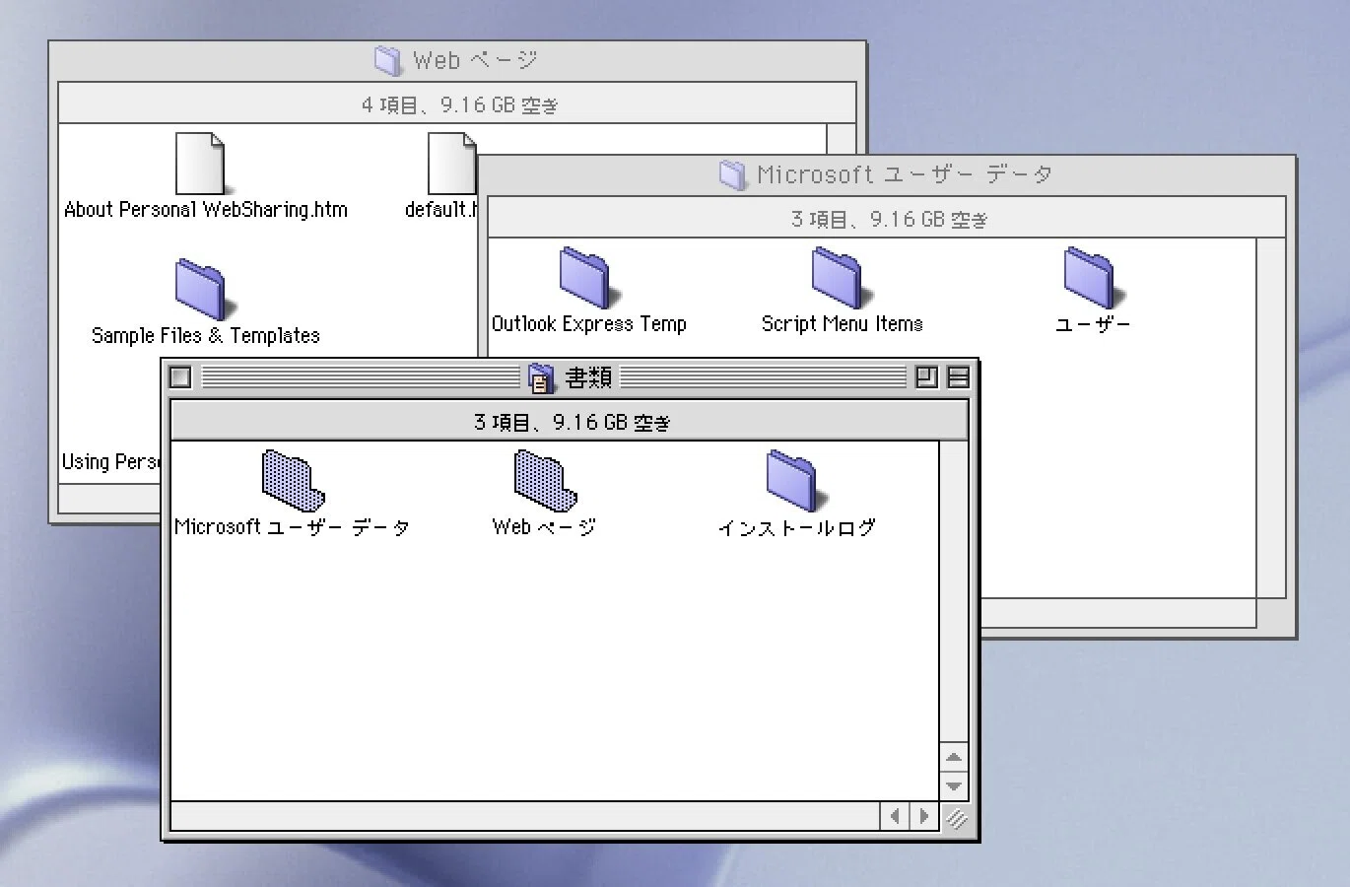
Task: Click the scroll right arrow in 書類 window
Action: (923, 816)
